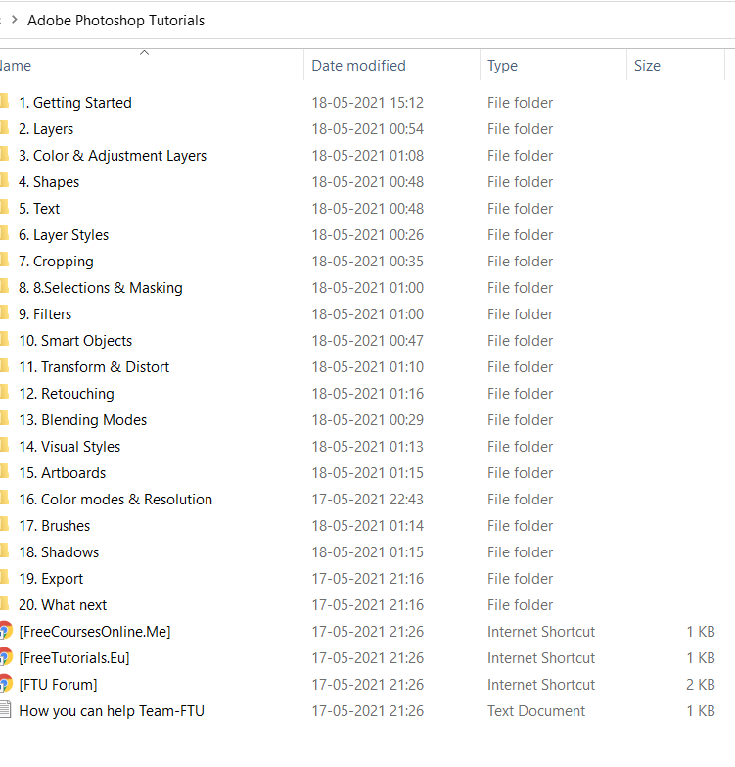This screenshot has width=735, height=767.
Task: Select the '17. Brushes' folder name
Action: (54, 525)
